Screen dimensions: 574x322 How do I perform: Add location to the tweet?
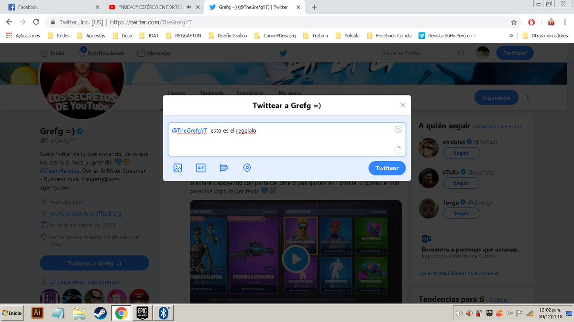click(247, 168)
